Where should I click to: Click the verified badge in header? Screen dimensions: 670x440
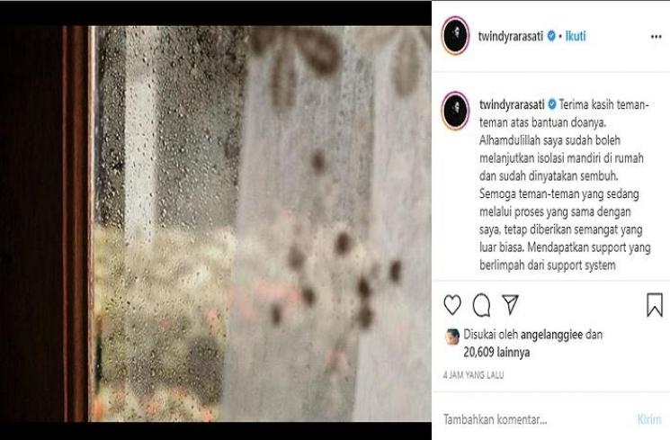click(x=551, y=36)
